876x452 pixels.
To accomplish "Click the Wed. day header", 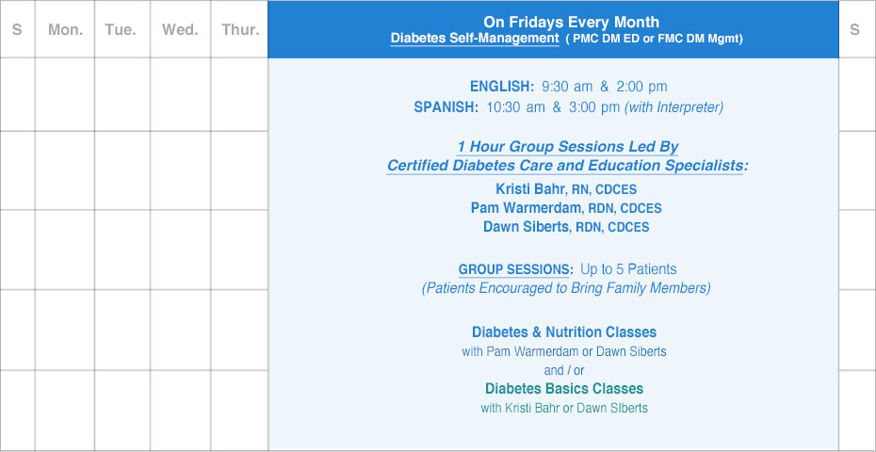I will [x=180, y=29].
